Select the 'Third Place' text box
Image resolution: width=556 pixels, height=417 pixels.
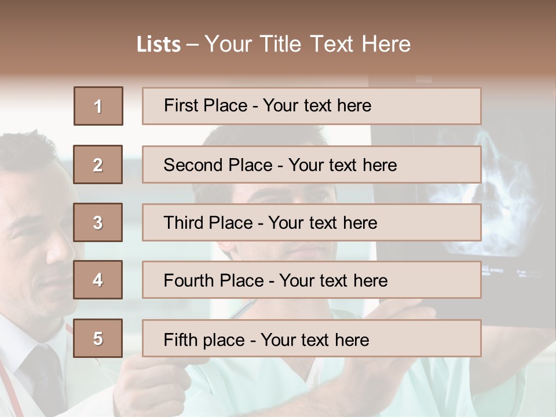pos(312,222)
